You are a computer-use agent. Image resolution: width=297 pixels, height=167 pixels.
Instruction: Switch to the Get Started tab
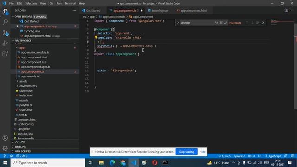point(93,11)
